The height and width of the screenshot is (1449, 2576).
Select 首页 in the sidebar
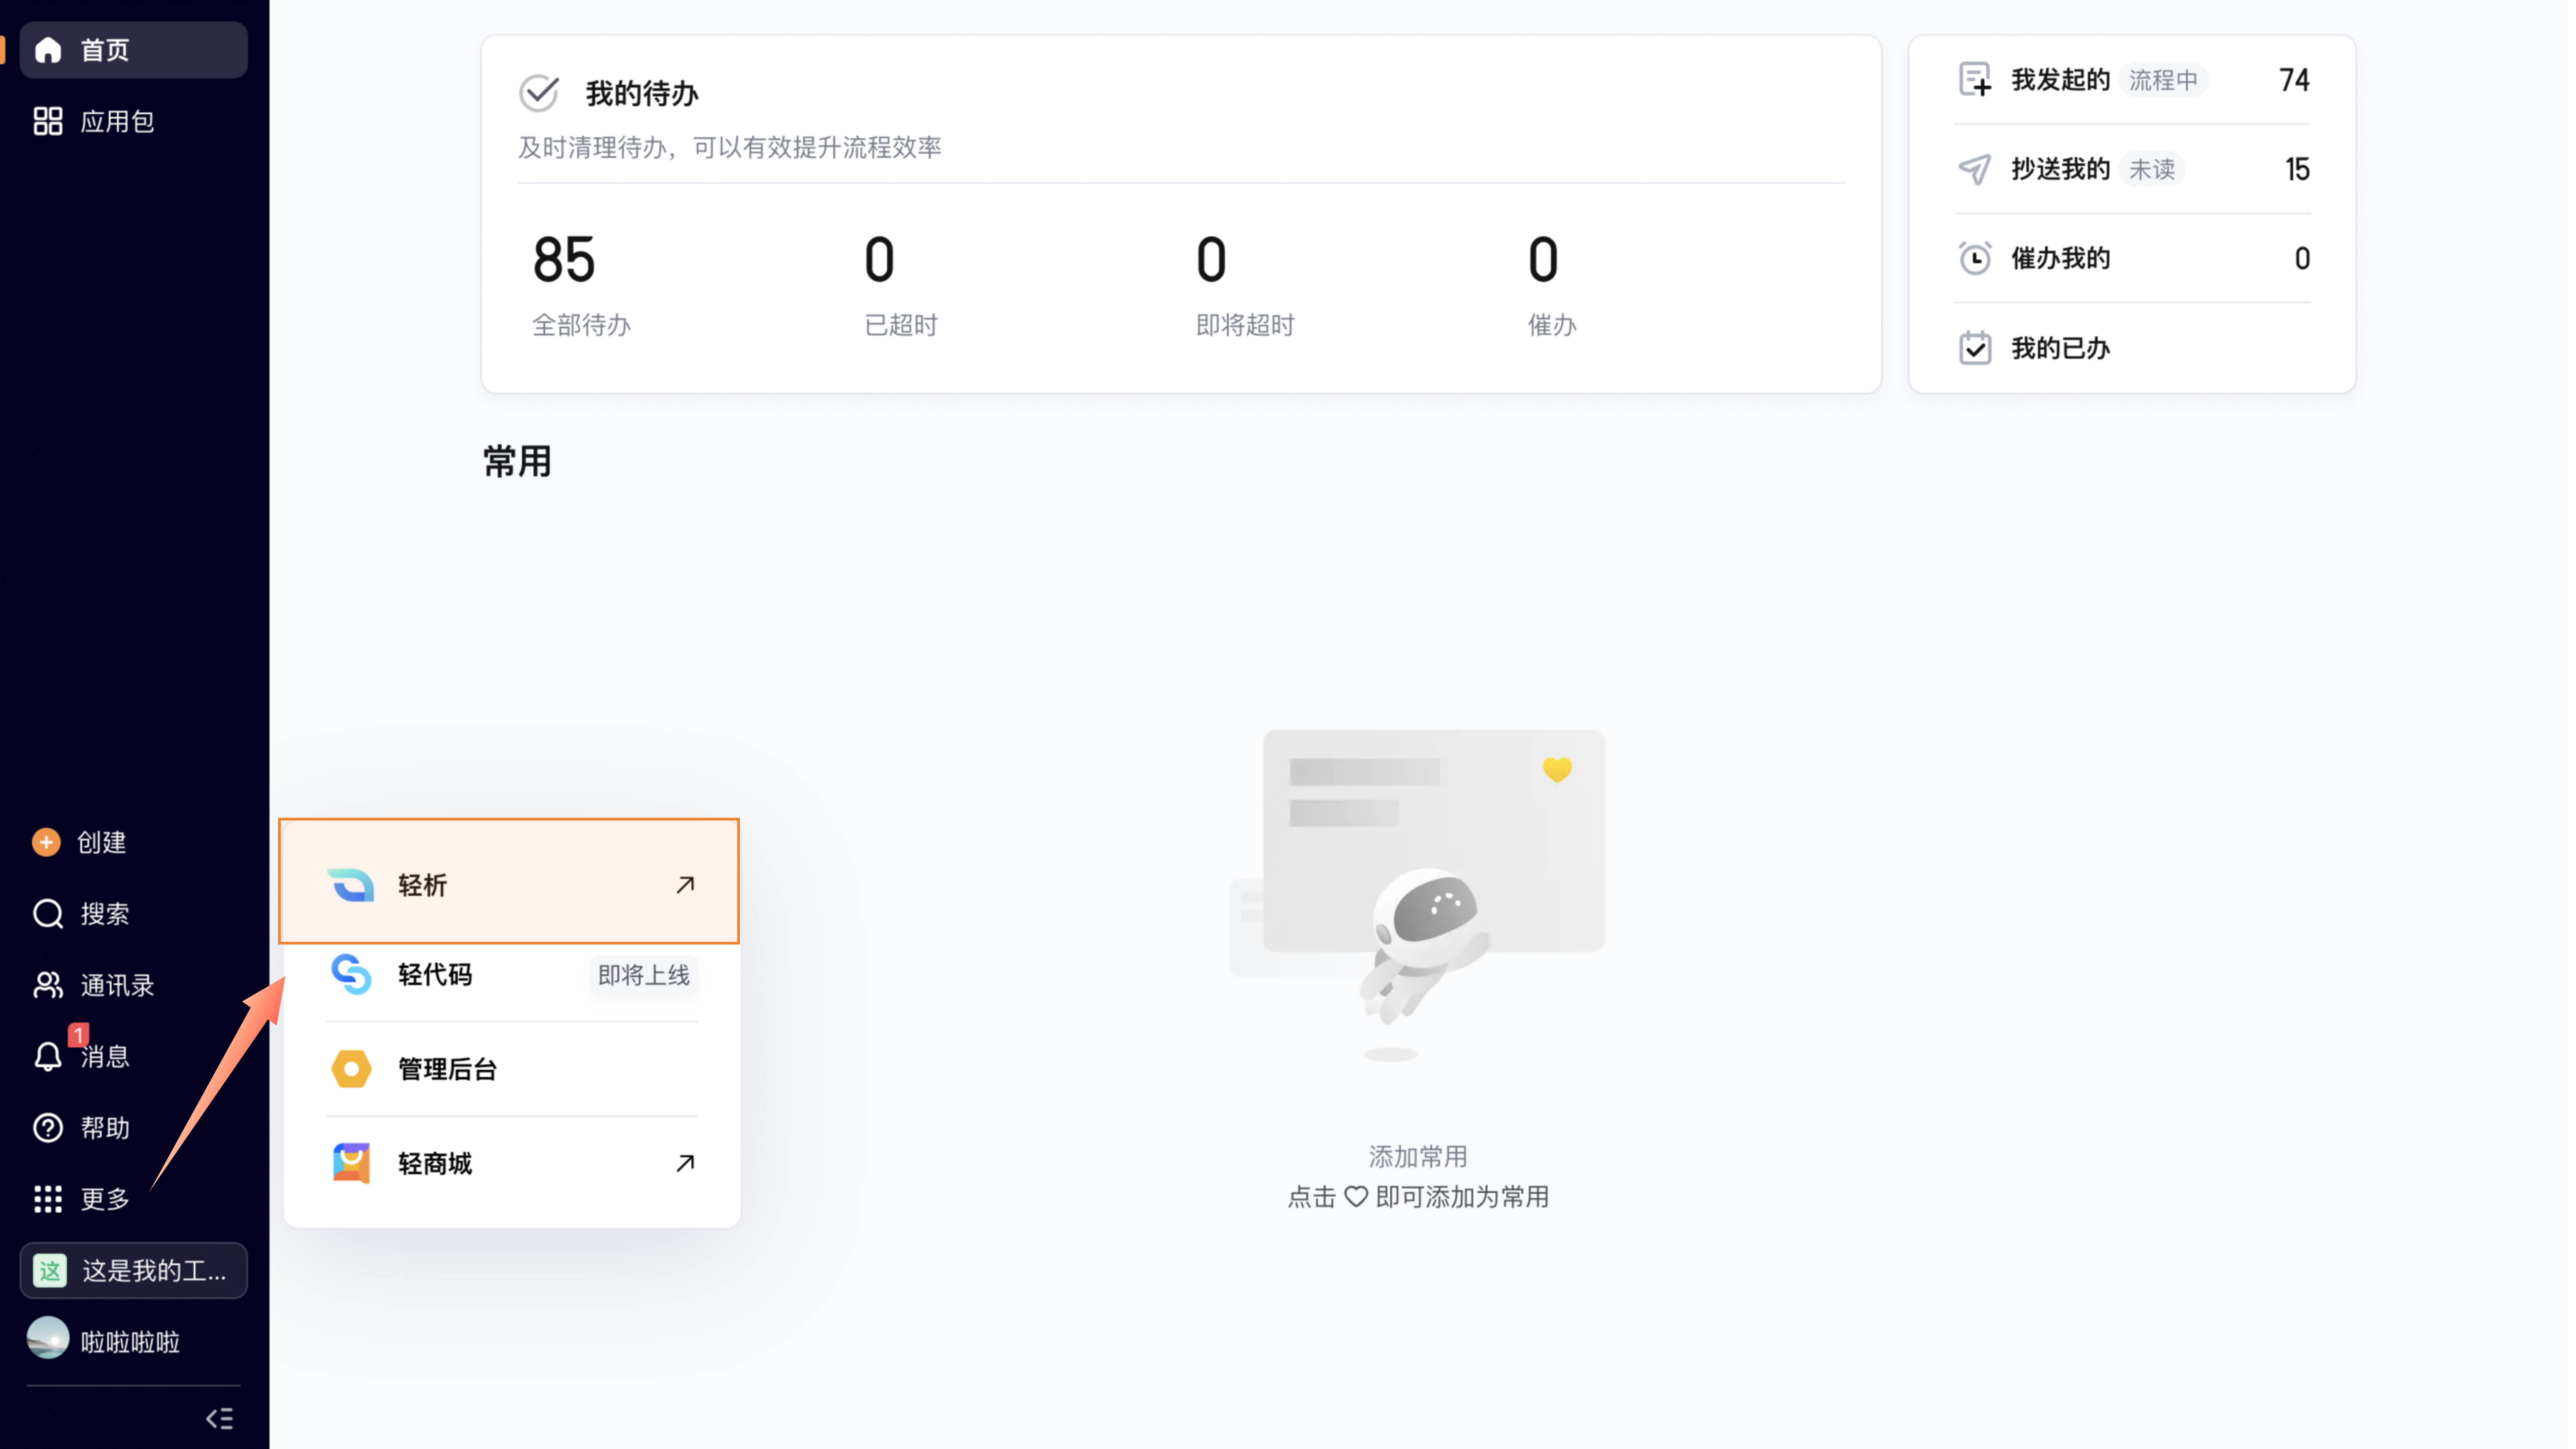(134, 50)
